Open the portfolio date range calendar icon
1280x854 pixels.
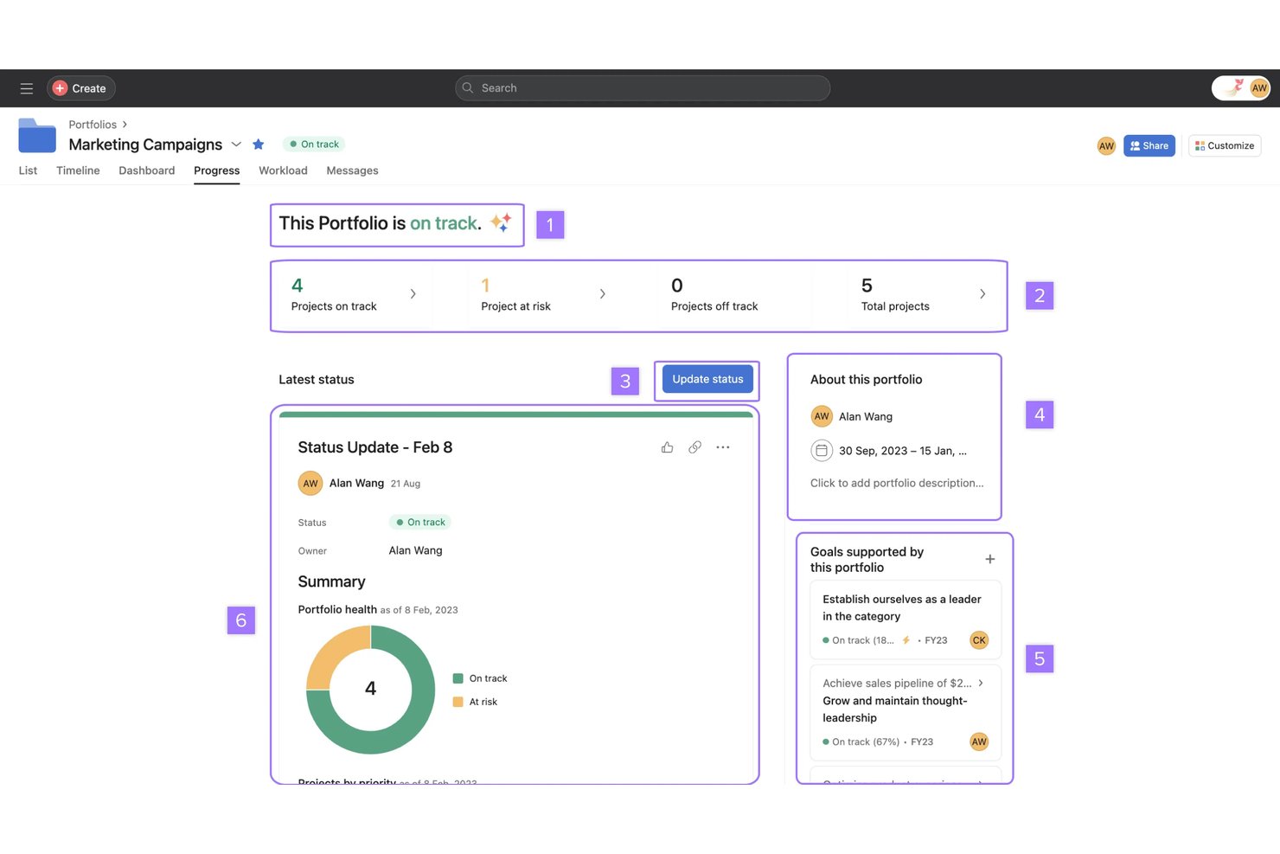[x=822, y=451]
